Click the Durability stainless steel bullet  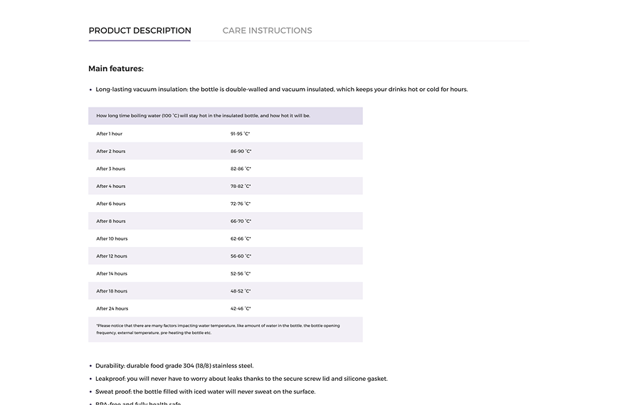174,366
